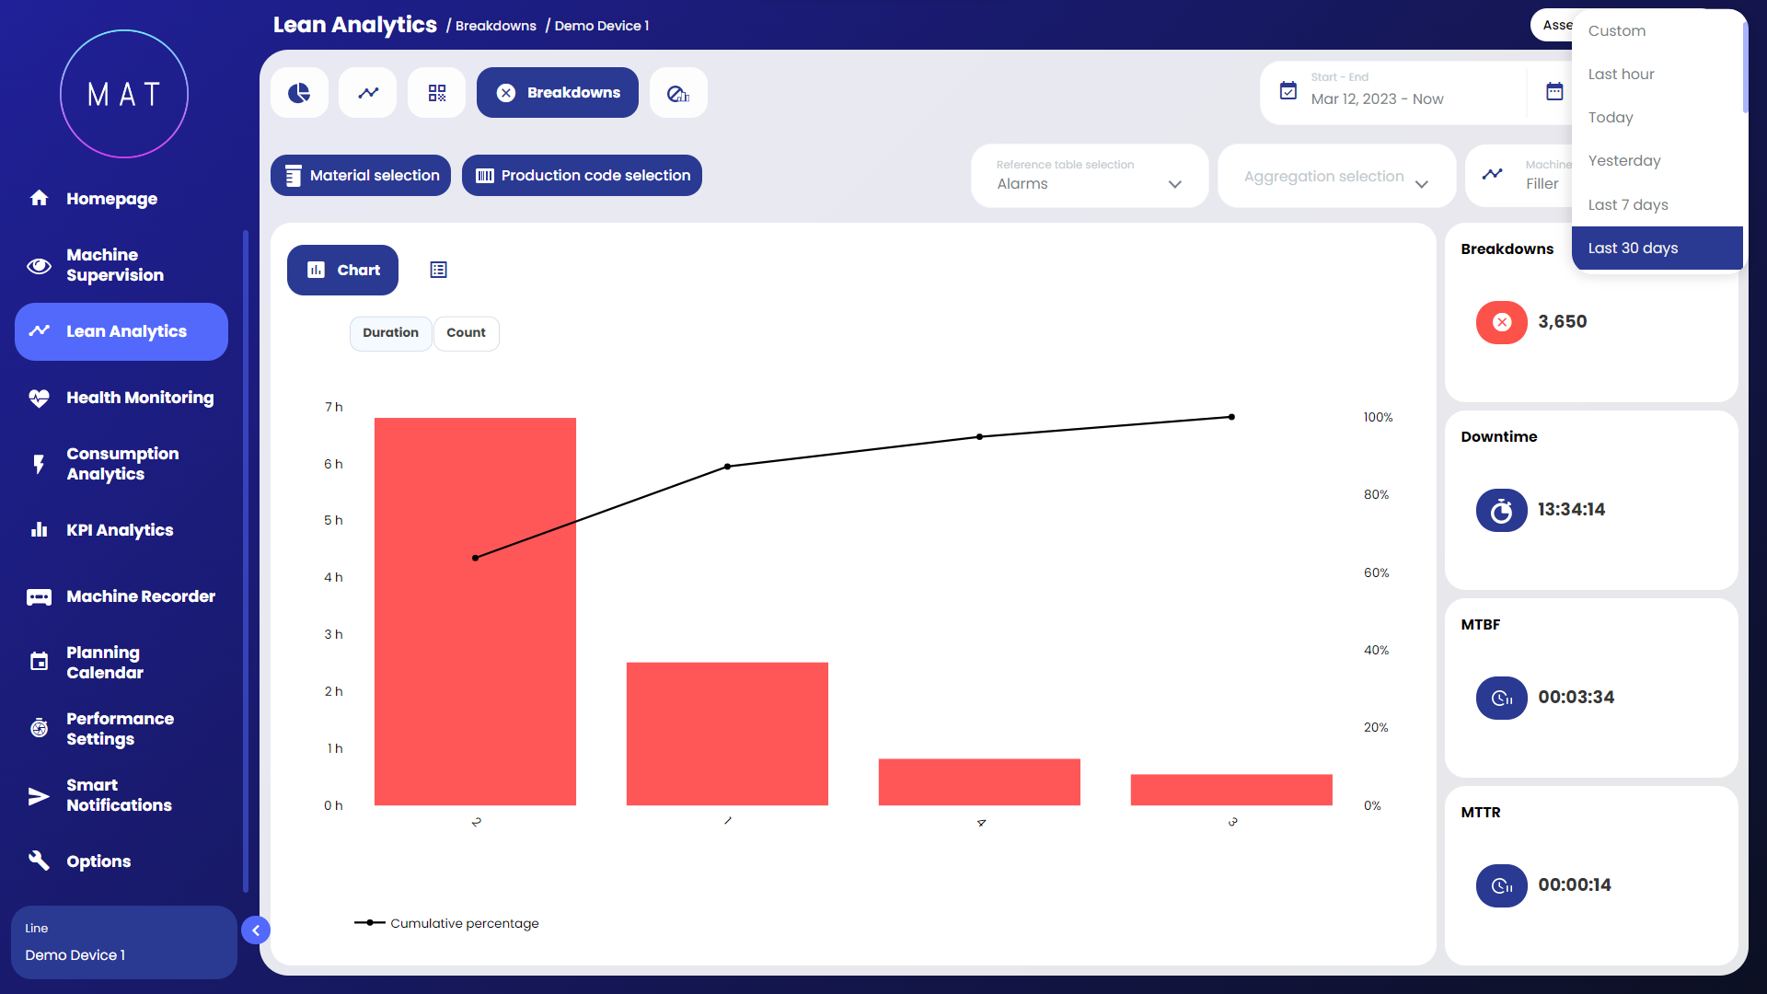1767x994 pixels.
Task: Click the MAT logo circle
Action: (124, 94)
